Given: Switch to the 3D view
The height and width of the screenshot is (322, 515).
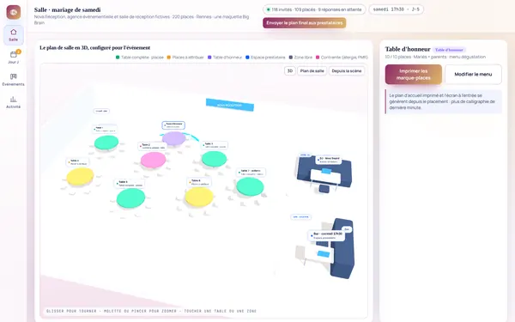Looking at the screenshot, I should click(290, 71).
